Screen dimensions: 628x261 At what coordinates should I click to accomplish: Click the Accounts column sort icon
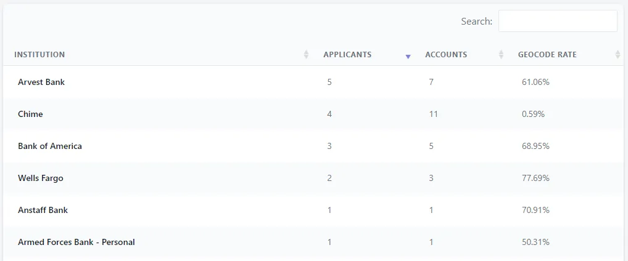[x=501, y=55]
